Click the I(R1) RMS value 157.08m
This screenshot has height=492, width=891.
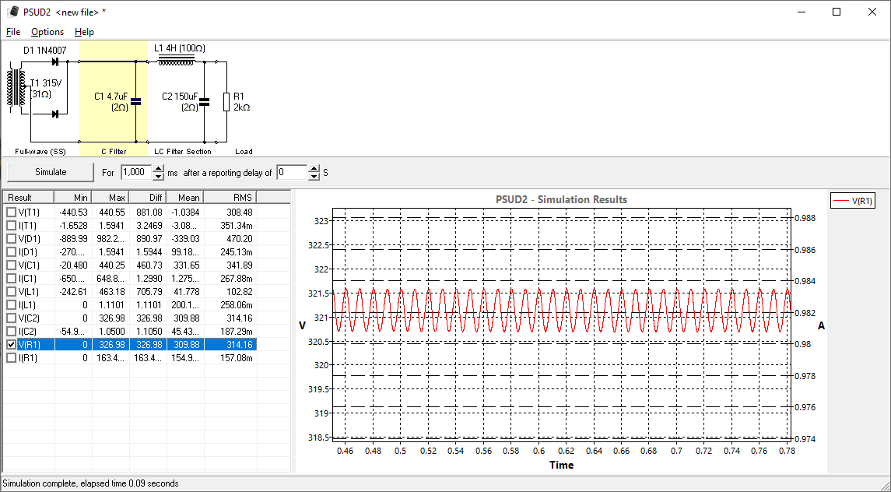[237, 358]
